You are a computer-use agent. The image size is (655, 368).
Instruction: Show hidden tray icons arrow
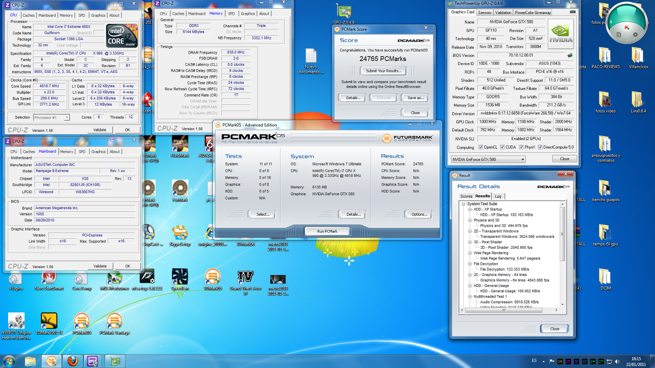[x=544, y=361]
